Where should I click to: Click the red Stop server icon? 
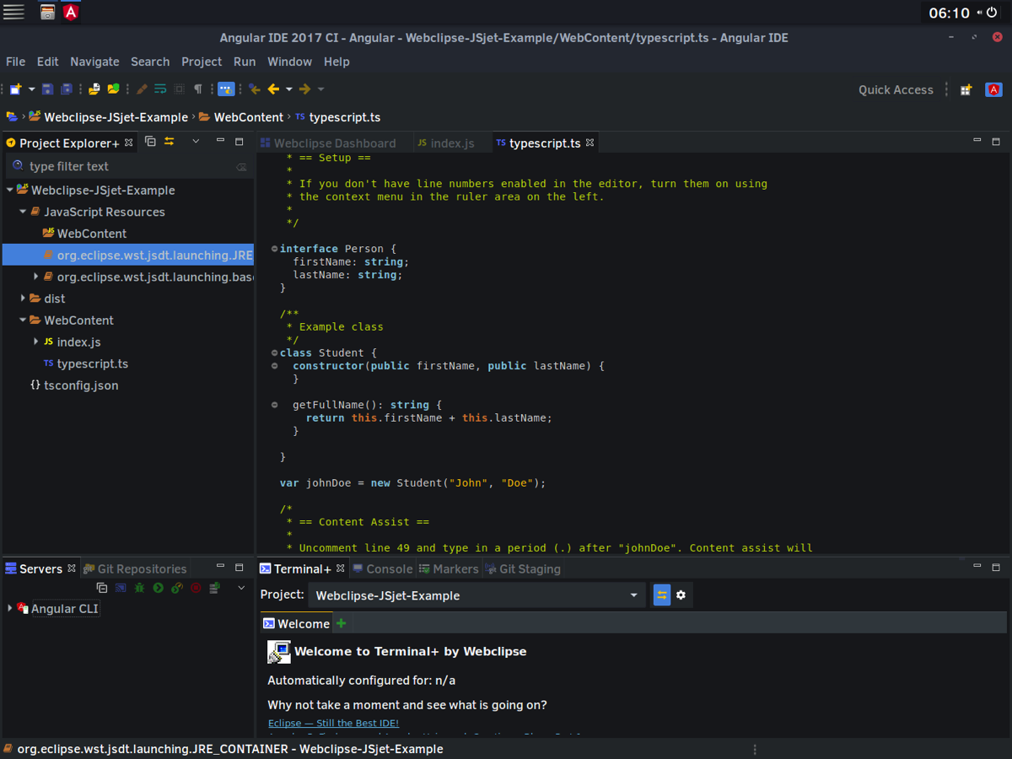pos(196,588)
